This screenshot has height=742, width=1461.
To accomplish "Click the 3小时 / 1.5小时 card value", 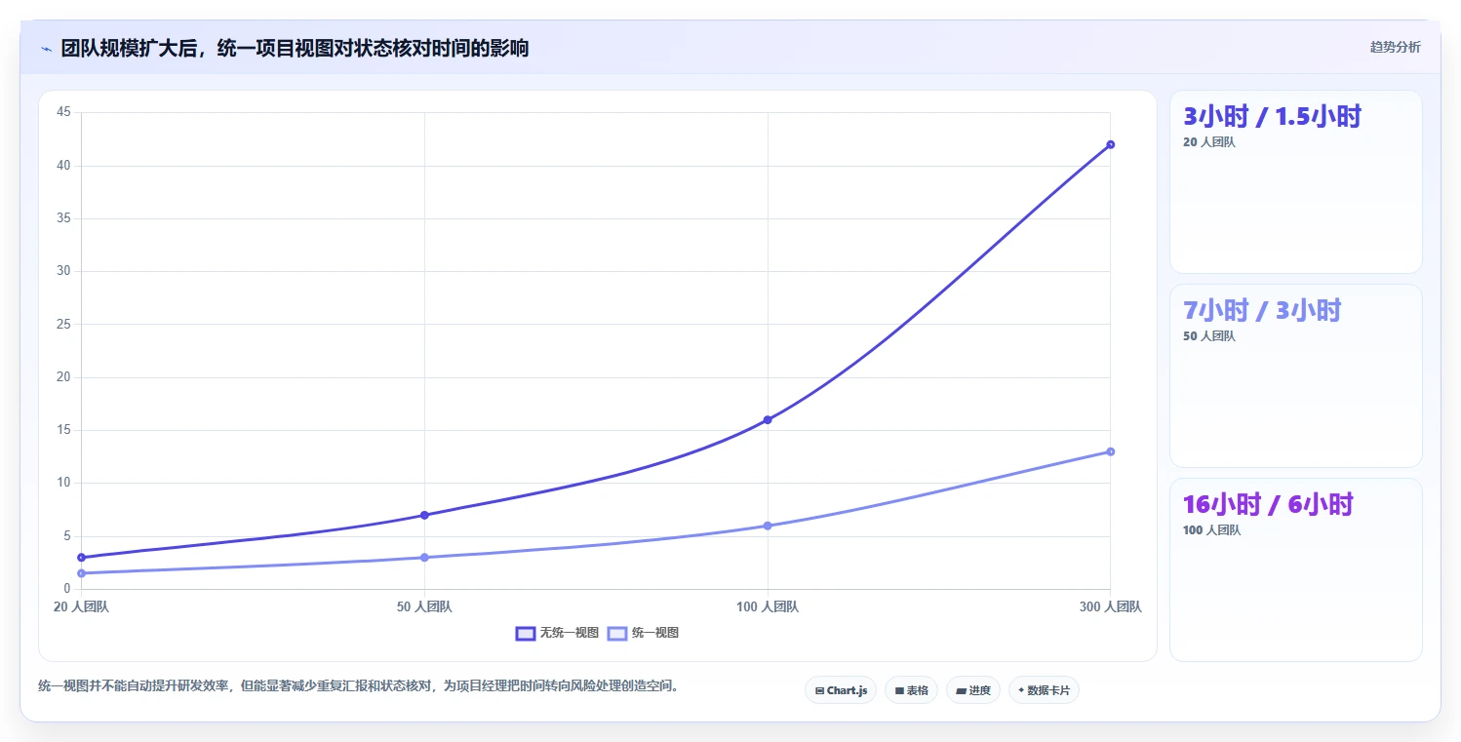I will pyautogui.click(x=1272, y=116).
